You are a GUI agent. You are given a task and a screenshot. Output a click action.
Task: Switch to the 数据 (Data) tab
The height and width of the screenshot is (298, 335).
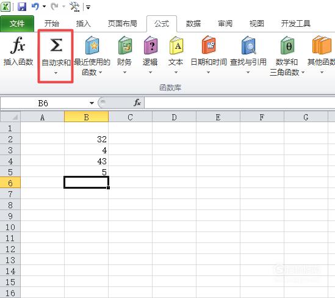[193, 24]
